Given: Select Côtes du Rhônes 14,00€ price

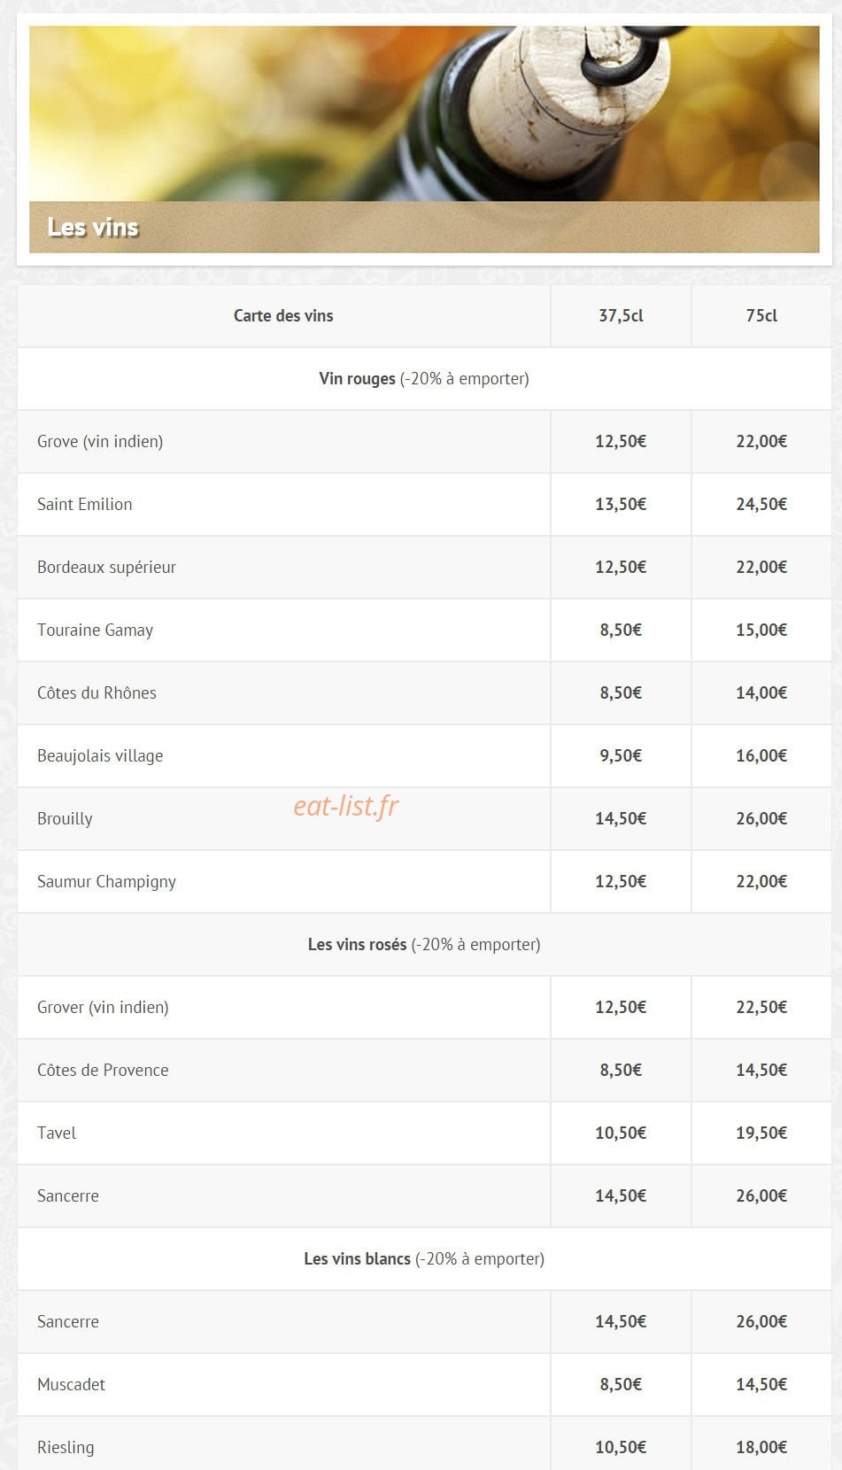Looking at the screenshot, I should pyautogui.click(x=761, y=692).
